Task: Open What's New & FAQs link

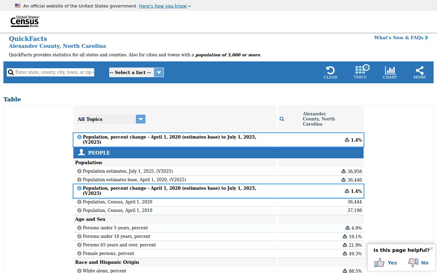Action: pyautogui.click(x=401, y=38)
